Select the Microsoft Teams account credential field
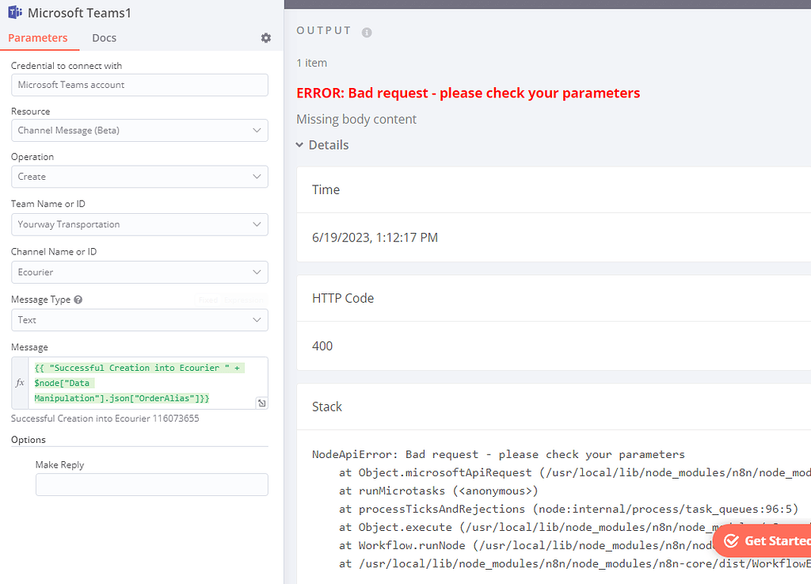The width and height of the screenshot is (811, 584). tap(139, 84)
